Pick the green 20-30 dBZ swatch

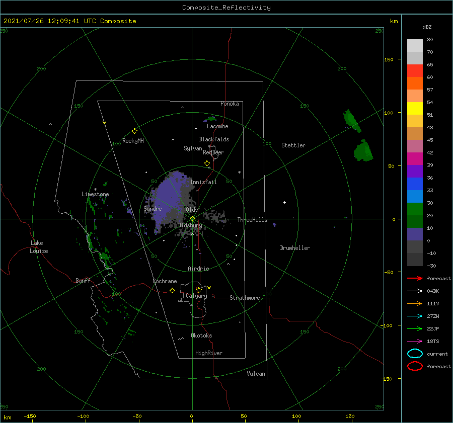pos(415,209)
